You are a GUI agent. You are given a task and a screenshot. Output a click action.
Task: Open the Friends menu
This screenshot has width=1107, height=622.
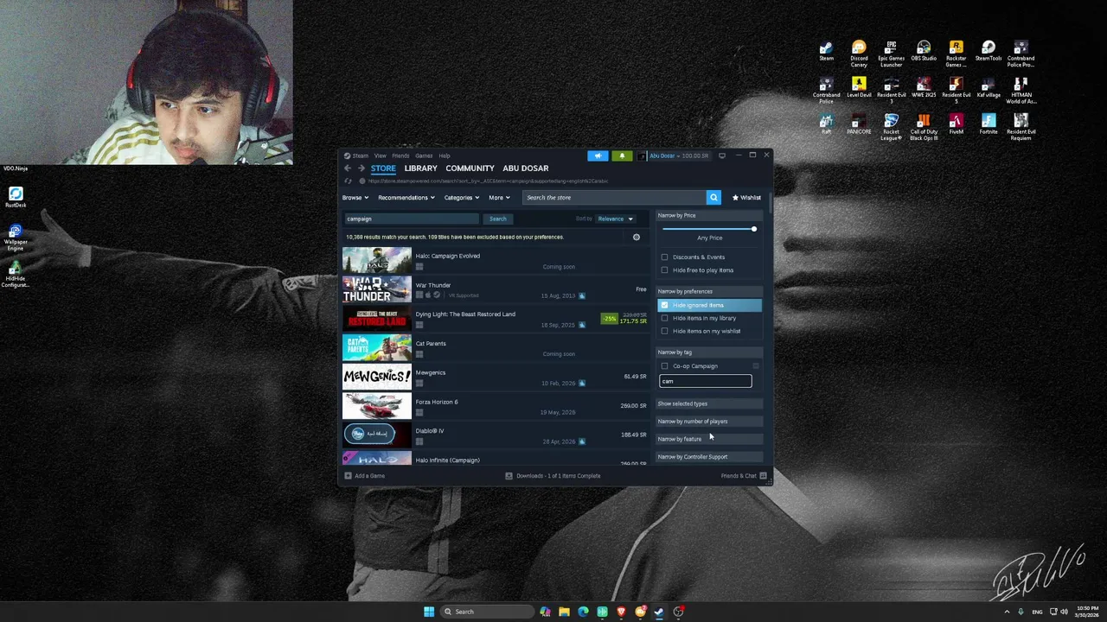400,156
